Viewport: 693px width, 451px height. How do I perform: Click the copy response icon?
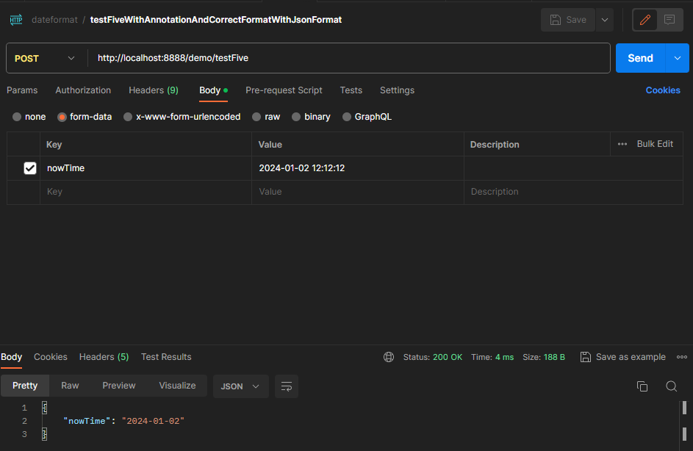(x=642, y=386)
